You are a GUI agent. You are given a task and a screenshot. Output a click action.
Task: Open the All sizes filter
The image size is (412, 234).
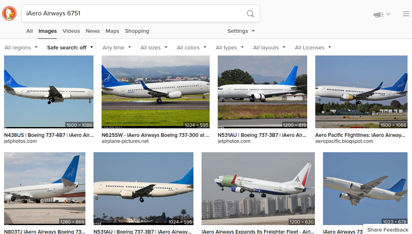point(154,48)
